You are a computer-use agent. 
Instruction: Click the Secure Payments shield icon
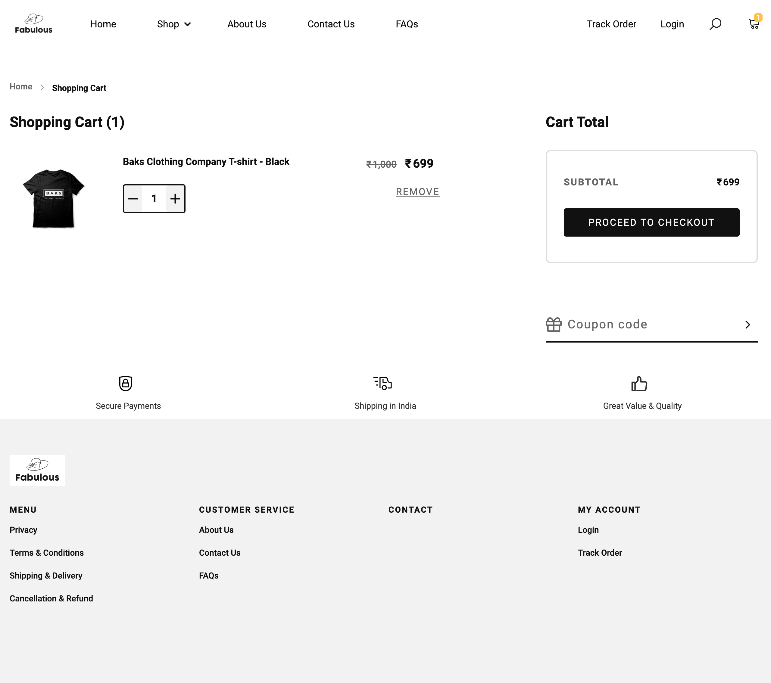tap(126, 383)
